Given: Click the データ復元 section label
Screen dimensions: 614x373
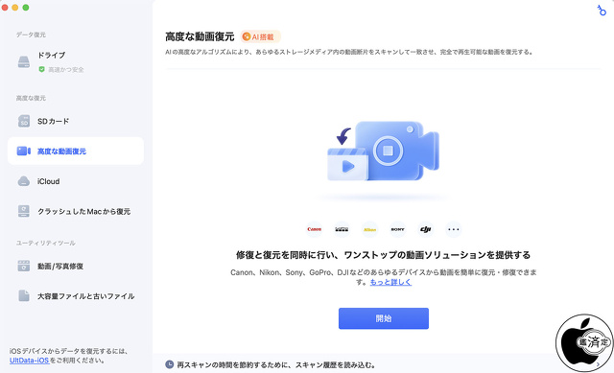Looking at the screenshot, I should 31,35.
